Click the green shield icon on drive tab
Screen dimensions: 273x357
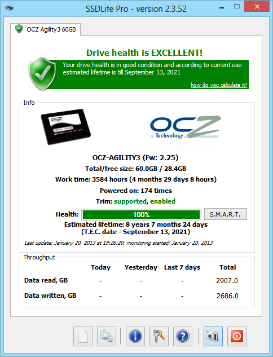tap(19, 29)
